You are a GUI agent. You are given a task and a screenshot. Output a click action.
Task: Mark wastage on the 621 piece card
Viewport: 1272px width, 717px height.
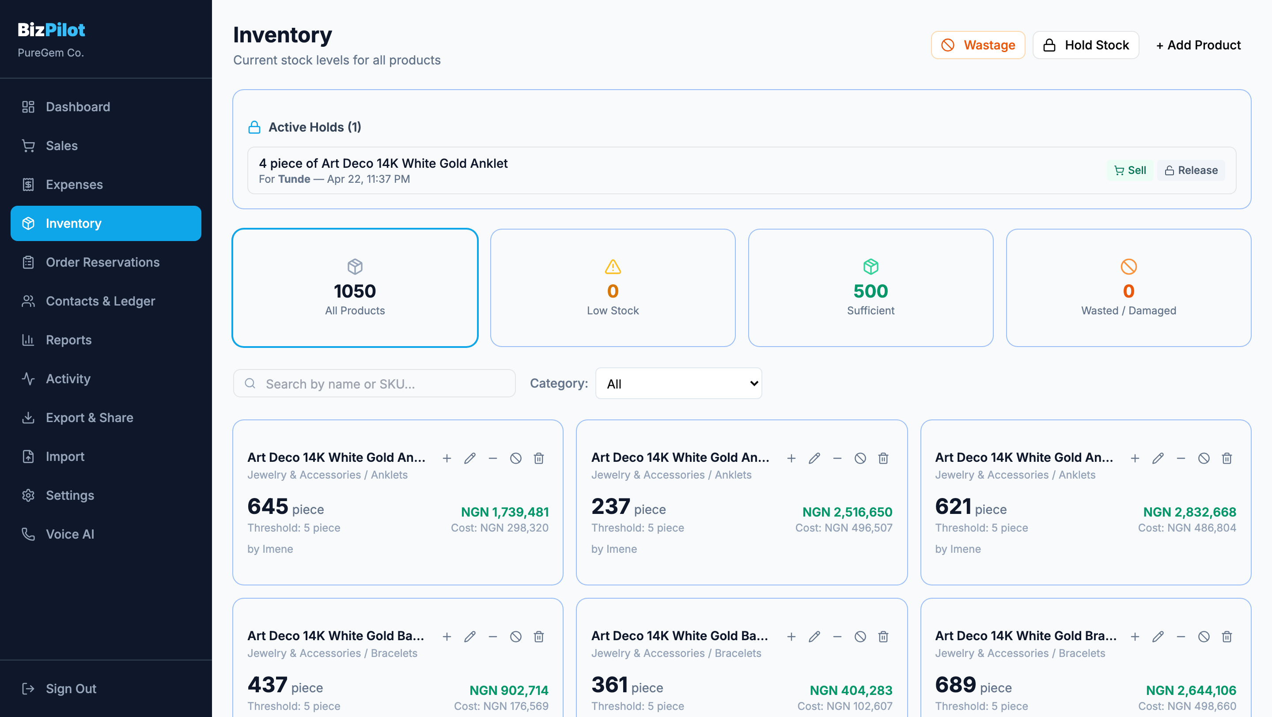point(1204,458)
